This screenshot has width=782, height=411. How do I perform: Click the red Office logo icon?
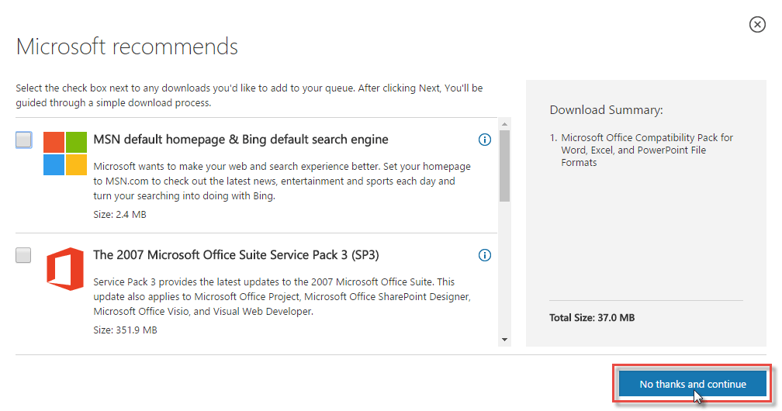[65, 269]
